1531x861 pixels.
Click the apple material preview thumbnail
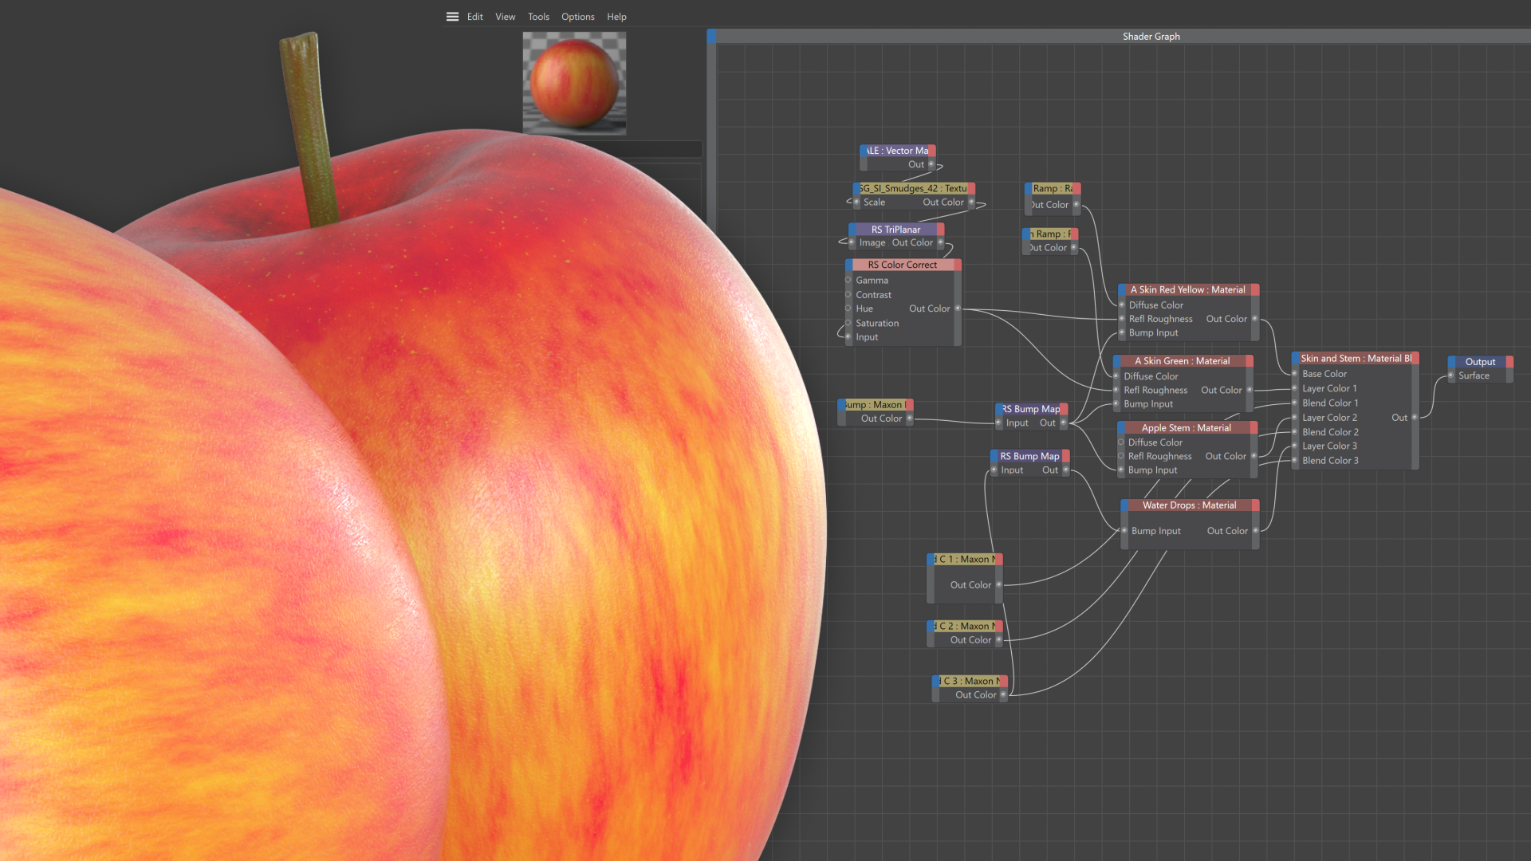[574, 83]
